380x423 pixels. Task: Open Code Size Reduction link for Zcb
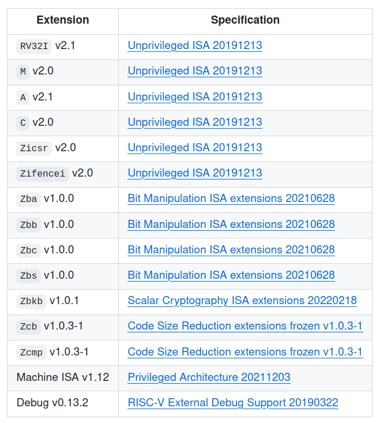point(245,326)
